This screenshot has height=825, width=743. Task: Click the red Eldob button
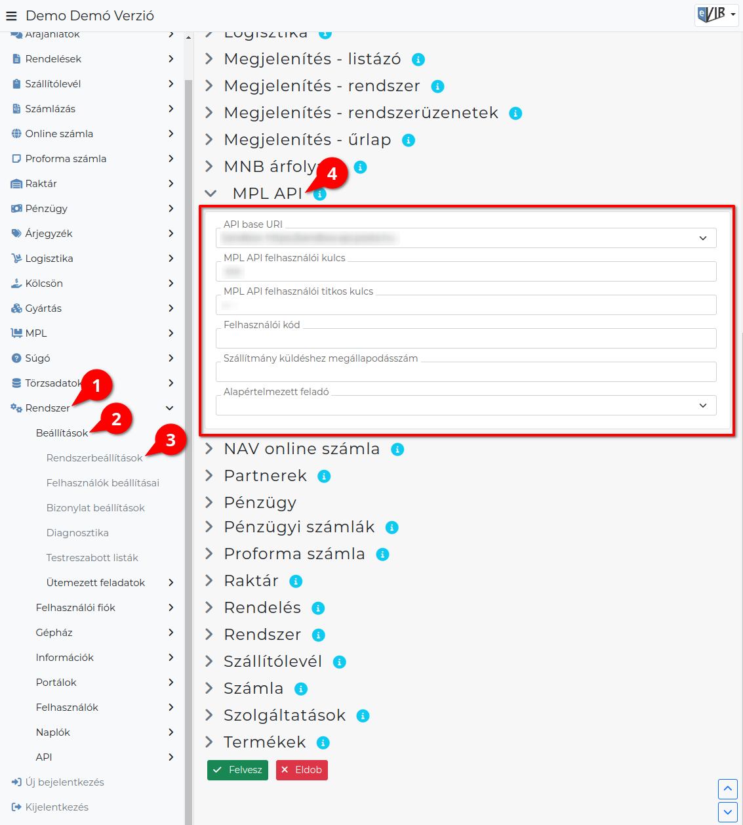pos(302,770)
